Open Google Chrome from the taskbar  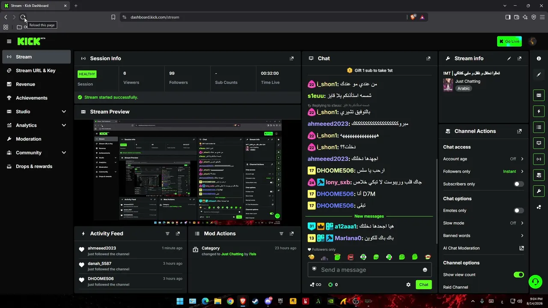(x=230, y=301)
